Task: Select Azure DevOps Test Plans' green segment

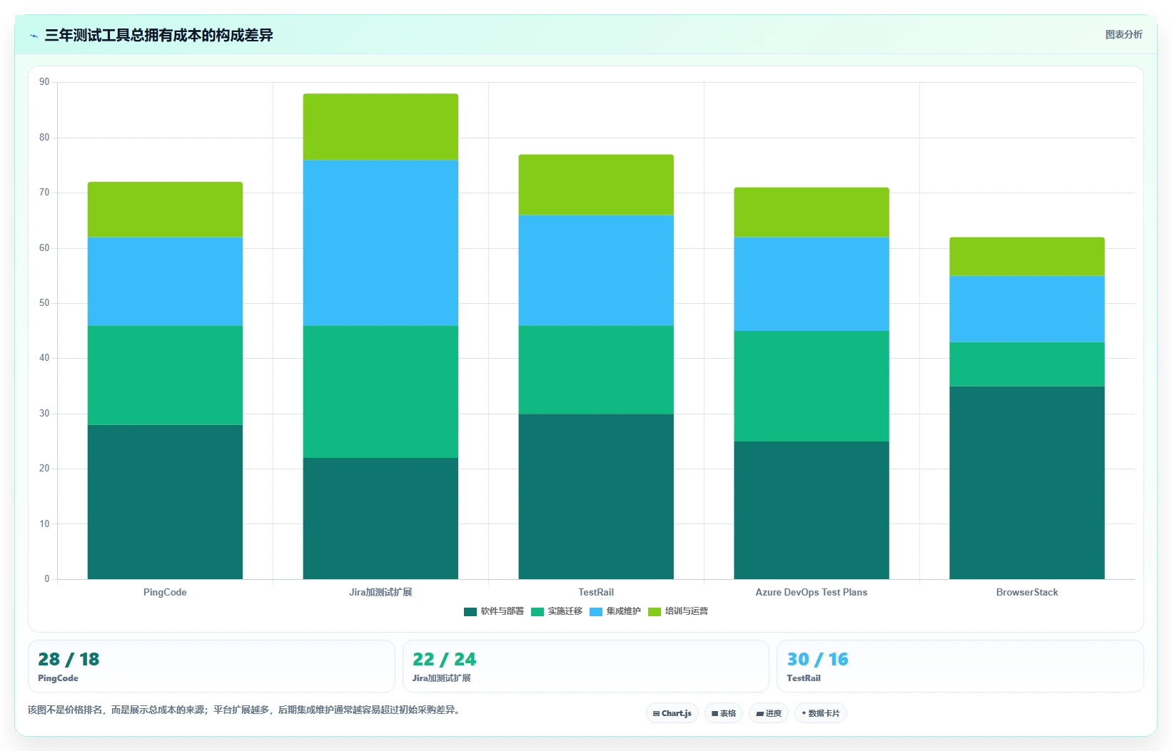Action: pyautogui.click(x=812, y=387)
